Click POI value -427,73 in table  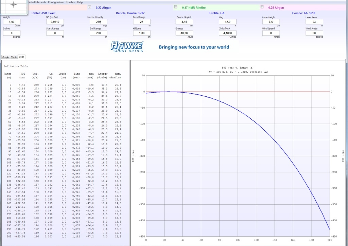coord(20,233)
